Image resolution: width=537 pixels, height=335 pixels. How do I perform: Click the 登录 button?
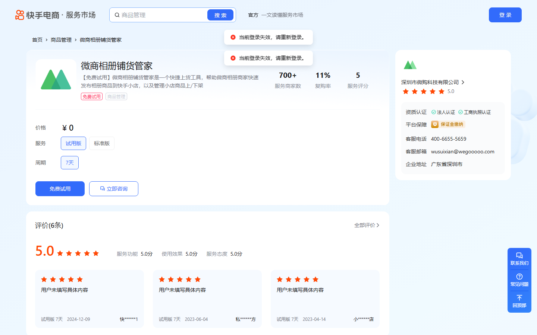tap(505, 15)
